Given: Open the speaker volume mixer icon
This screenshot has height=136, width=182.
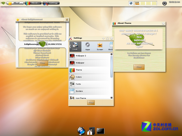Looking at the screenshot, I should tap(165, 3).
